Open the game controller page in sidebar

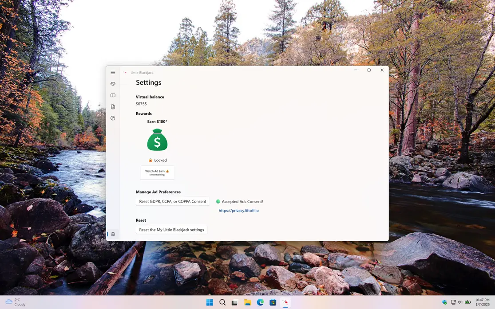[x=113, y=84]
